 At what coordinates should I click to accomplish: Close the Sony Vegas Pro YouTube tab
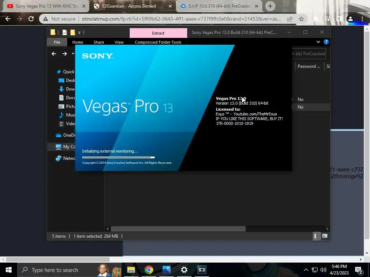click(x=84, y=6)
